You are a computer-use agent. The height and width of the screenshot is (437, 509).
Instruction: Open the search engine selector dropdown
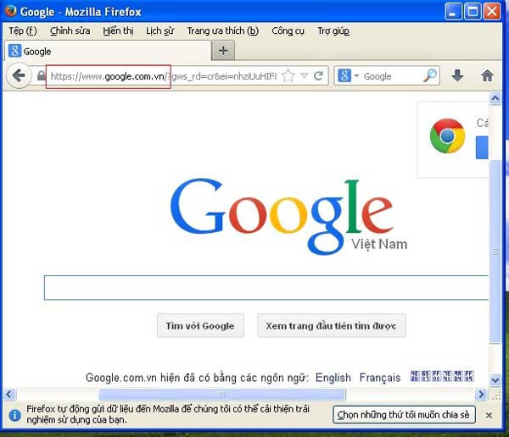point(356,76)
